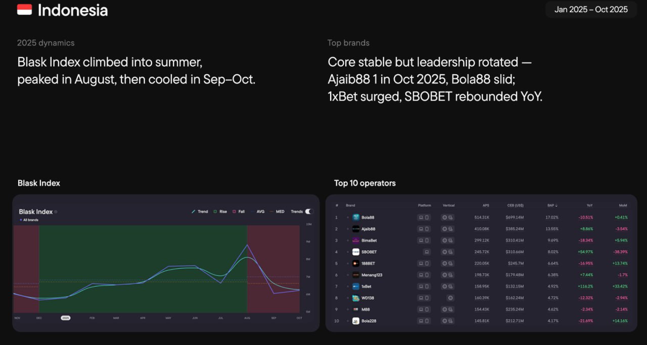Click the info icon beside Blask Index title

(x=56, y=212)
